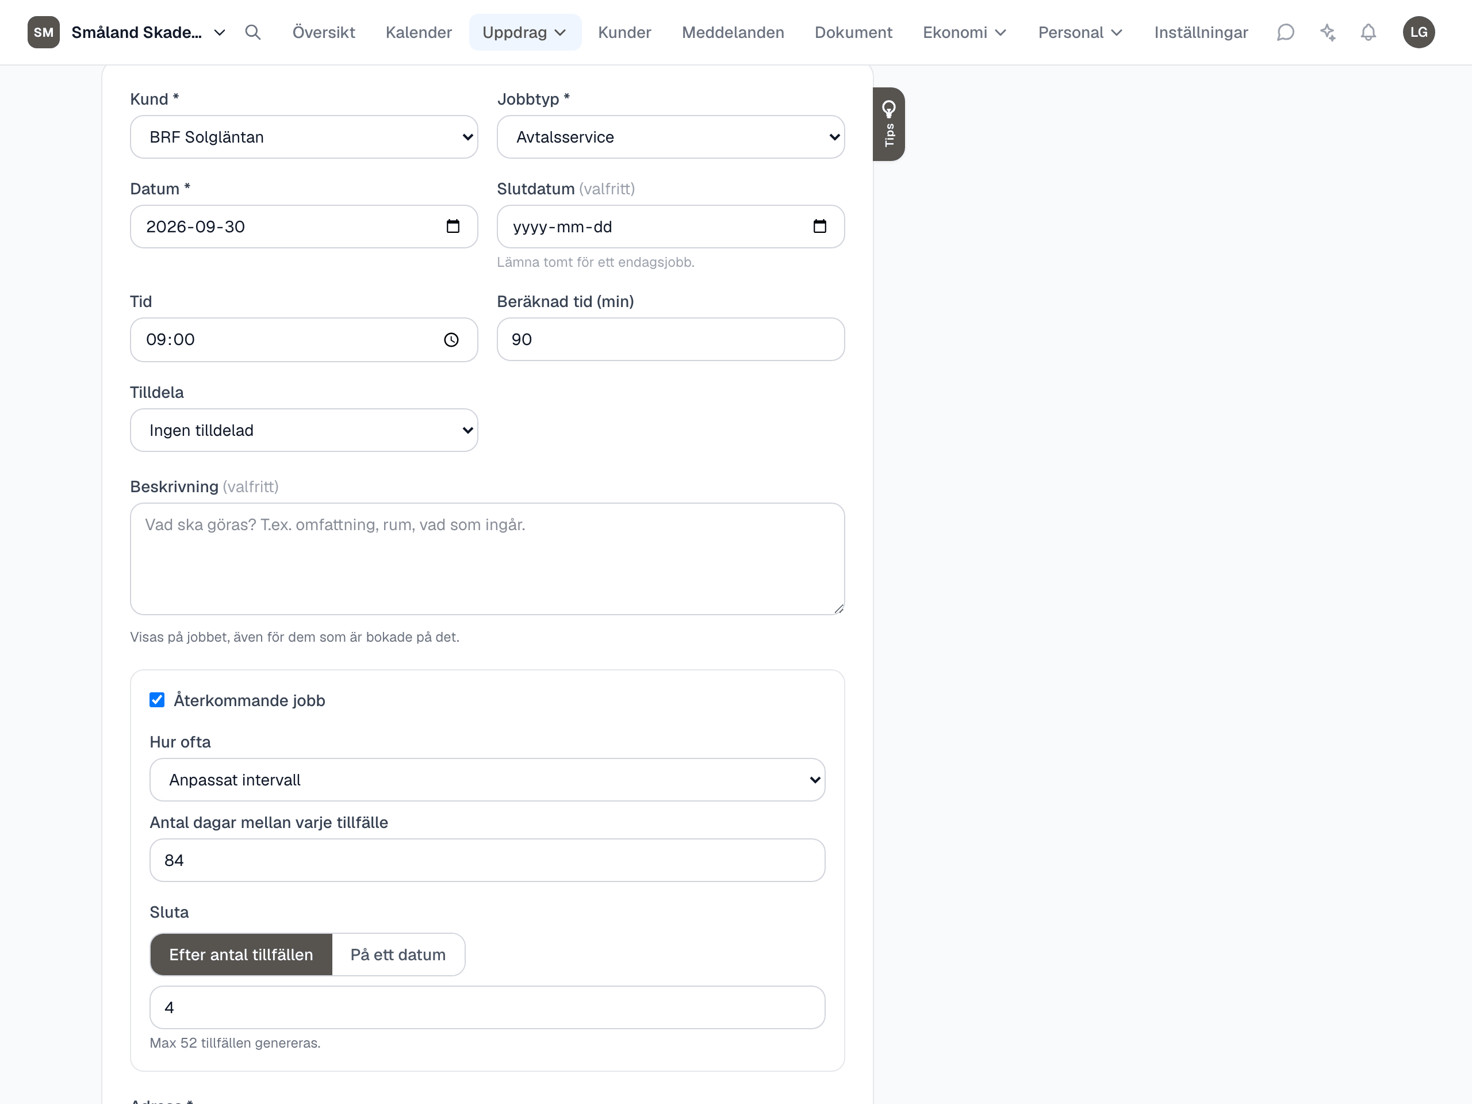
Task: Open the Tid clock picker icon
Action: click(x=451, y=340)
